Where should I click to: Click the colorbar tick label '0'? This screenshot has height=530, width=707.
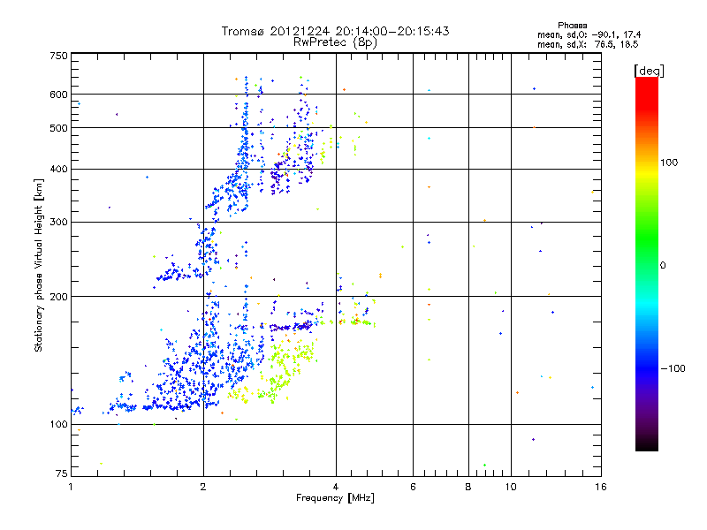663,266
